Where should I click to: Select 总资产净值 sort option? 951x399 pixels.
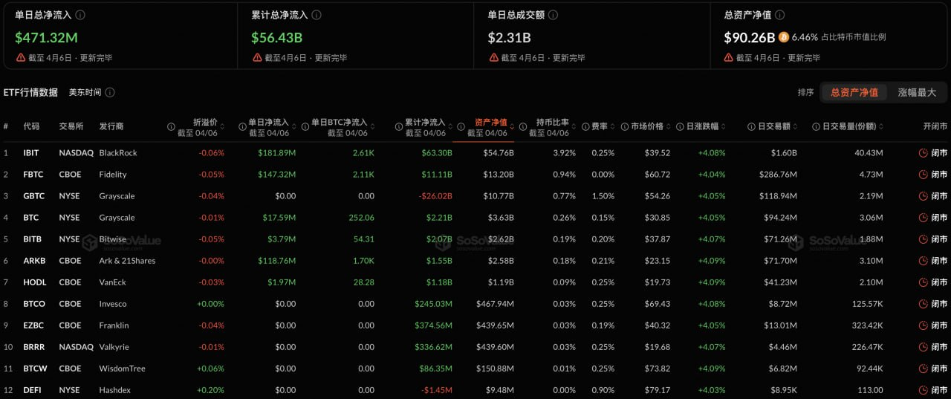pos(854,93)
